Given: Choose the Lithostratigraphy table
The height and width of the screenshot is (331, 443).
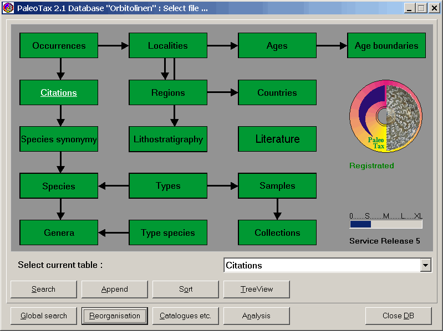Looking at the screenshot, I should click(168, 139).
